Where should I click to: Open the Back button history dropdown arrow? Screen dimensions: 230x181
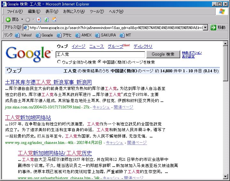click(22, 20)
